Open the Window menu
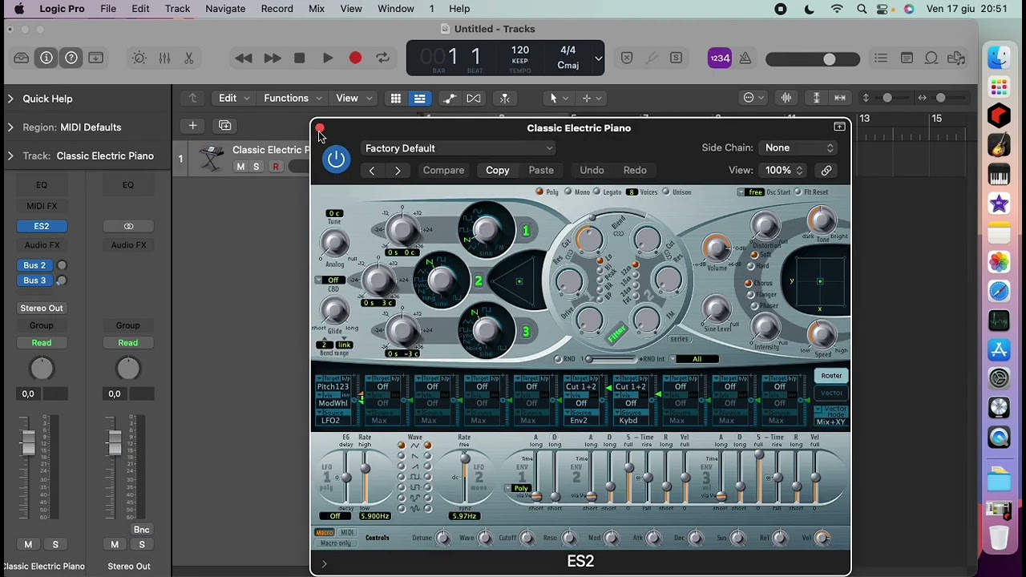 (x=396, y=9)
